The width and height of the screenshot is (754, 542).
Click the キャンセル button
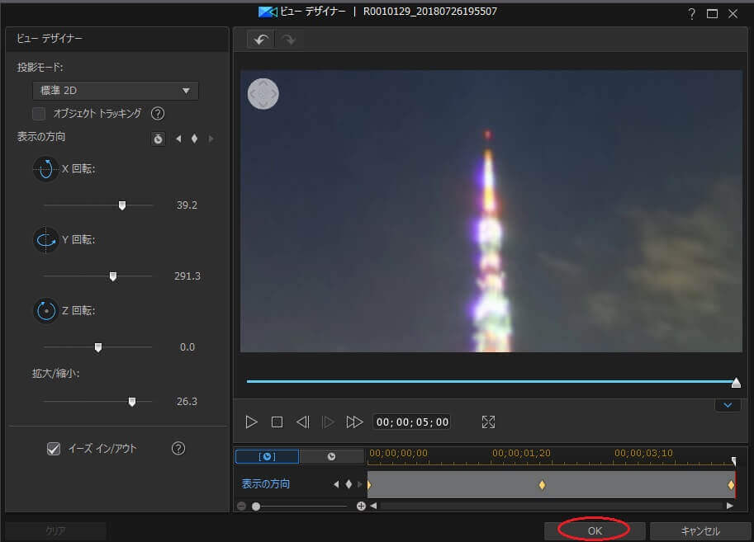pos(700,530)
